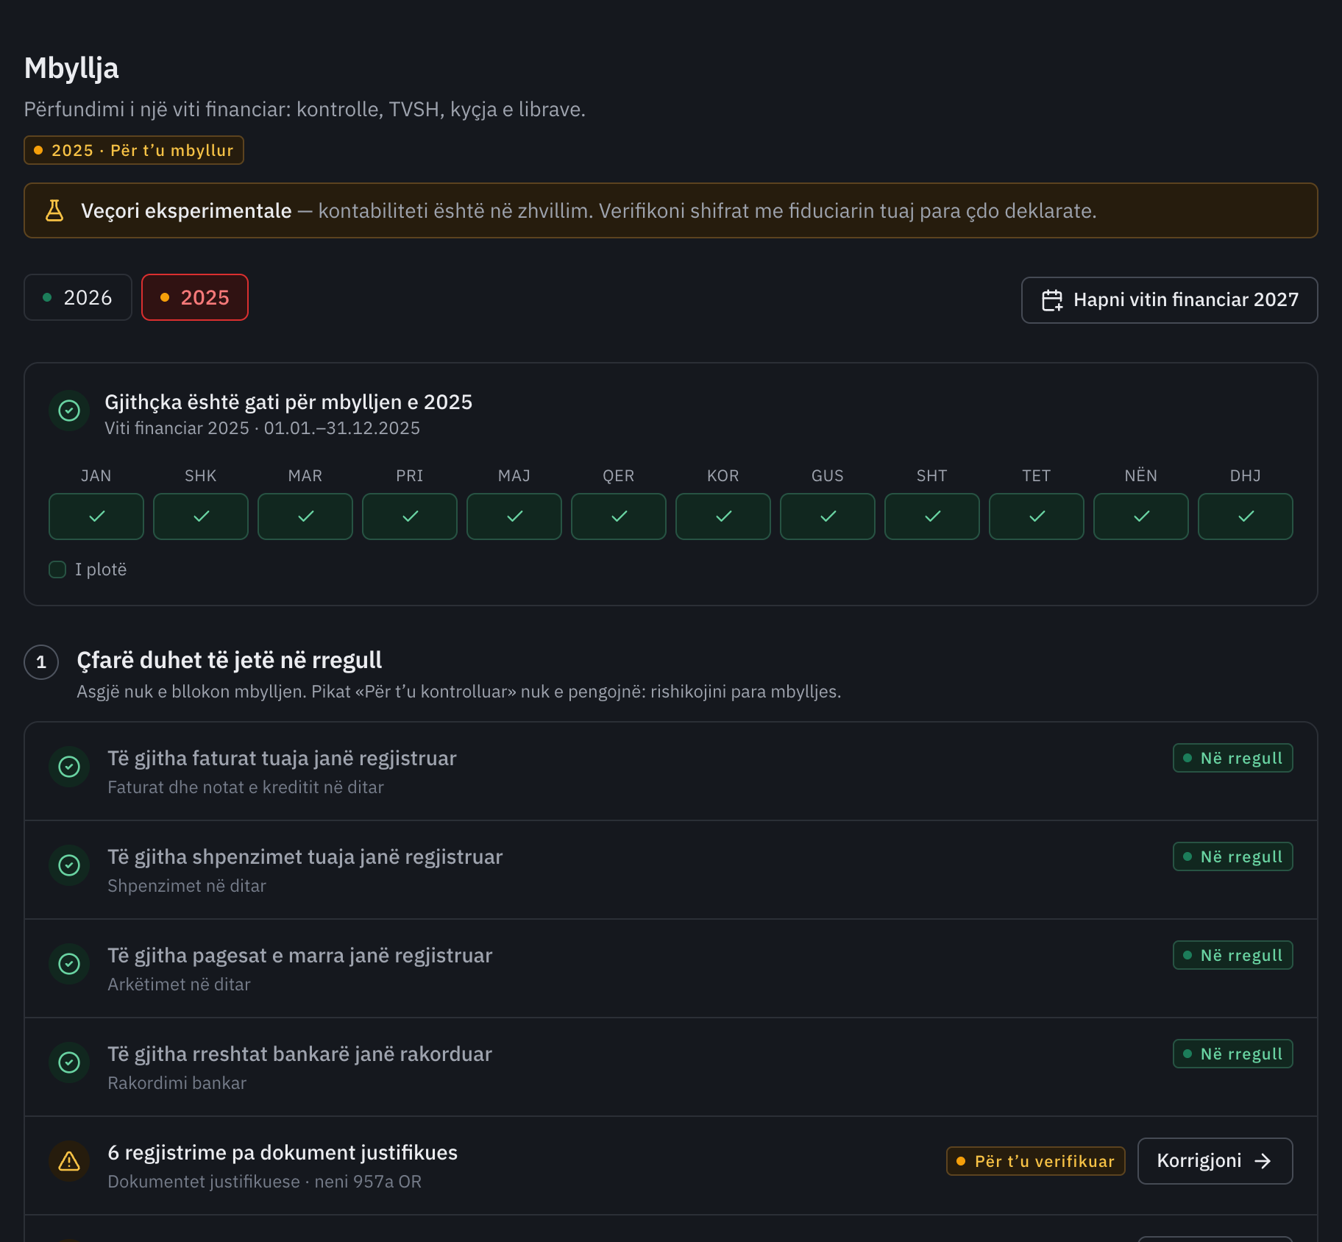Click the 2025 Për t'u mbyllur status badge

134,150
